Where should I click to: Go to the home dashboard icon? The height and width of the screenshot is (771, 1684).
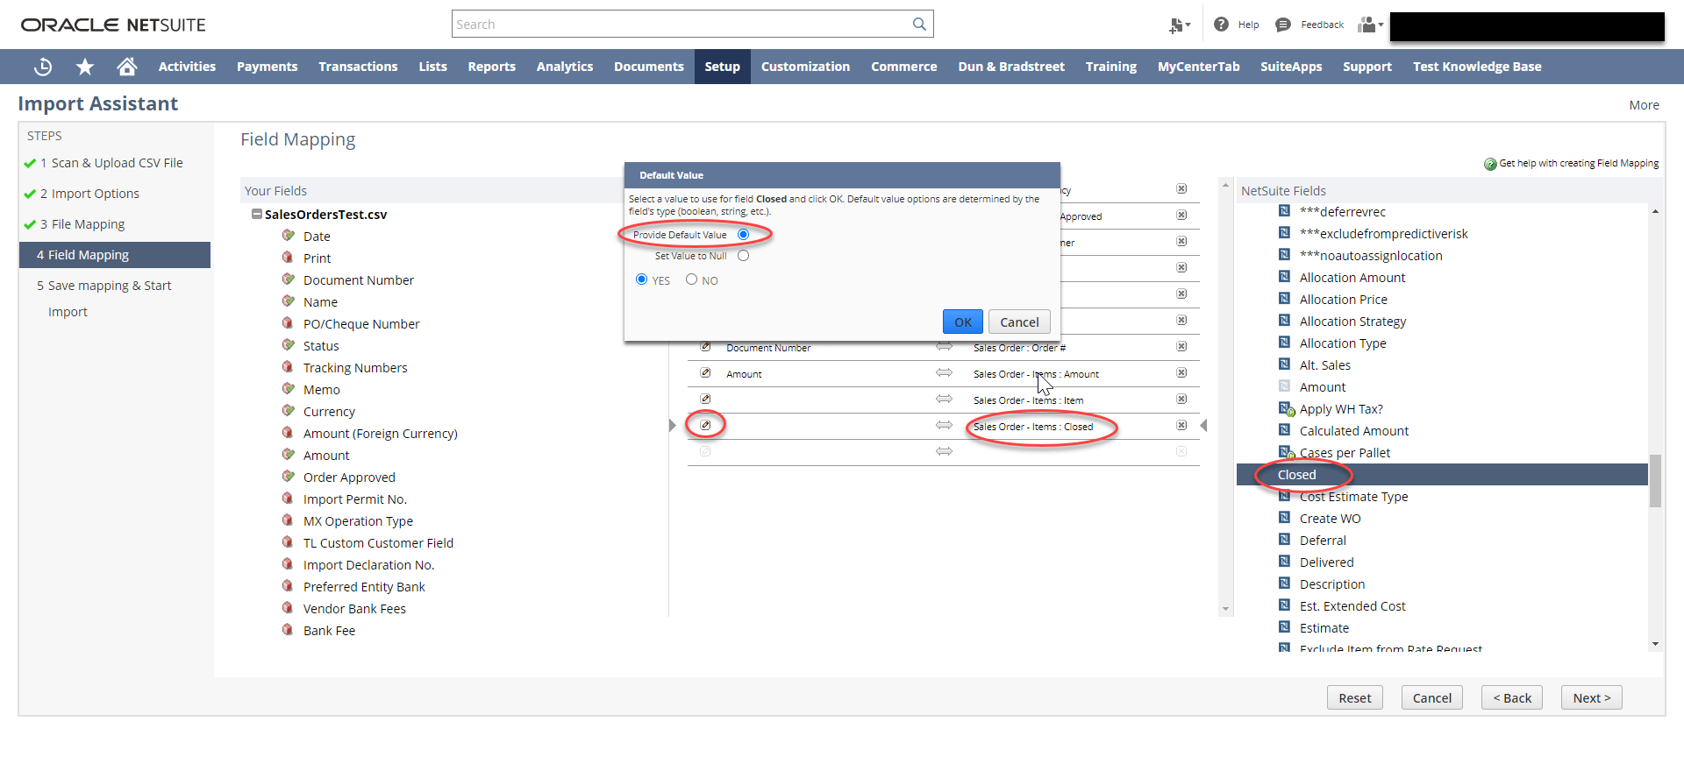pyautogui.click(x=127, y=67)
